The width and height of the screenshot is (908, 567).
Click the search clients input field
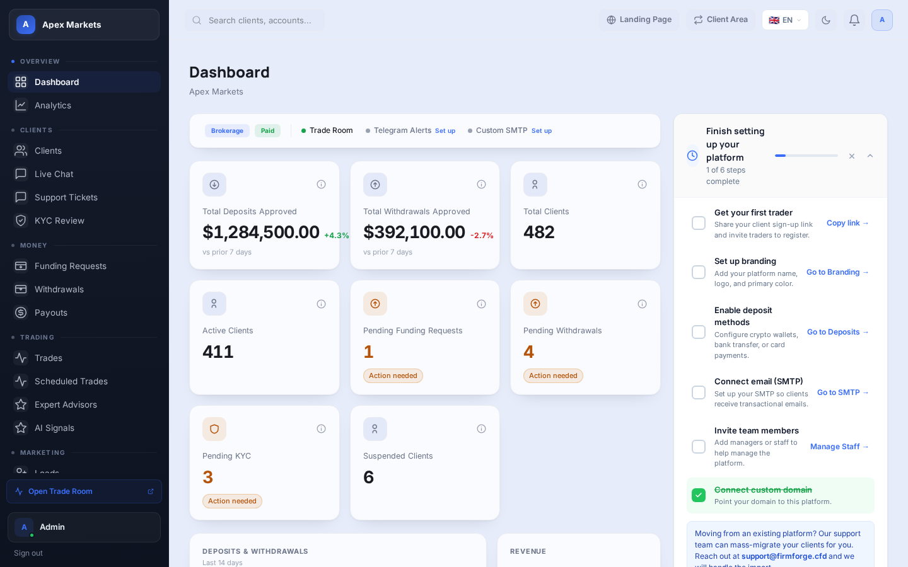point(255,20)
